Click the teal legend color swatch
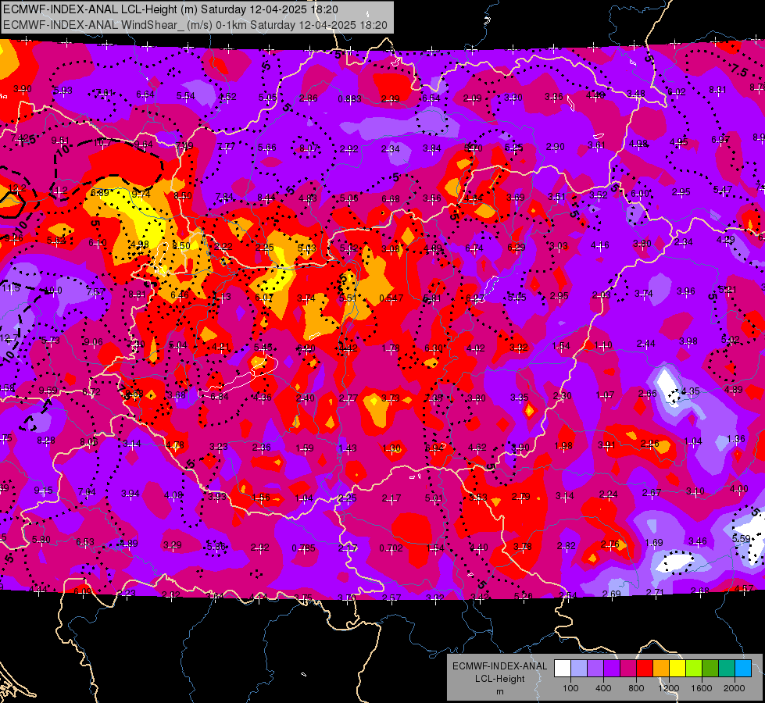Screen dimensions: 765x703 tap(727, 669)
